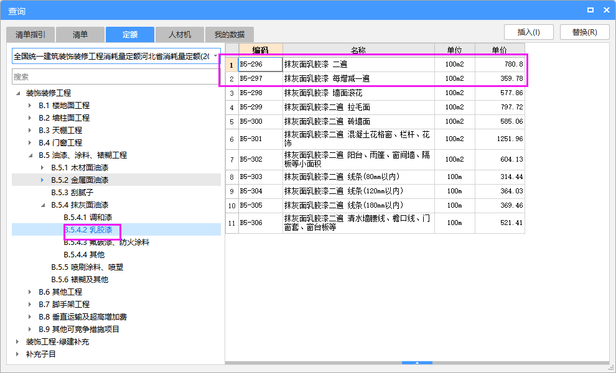Expand B.5.2 金属面油漆 arrow
The image size is (616, 373).
point(42,180)
